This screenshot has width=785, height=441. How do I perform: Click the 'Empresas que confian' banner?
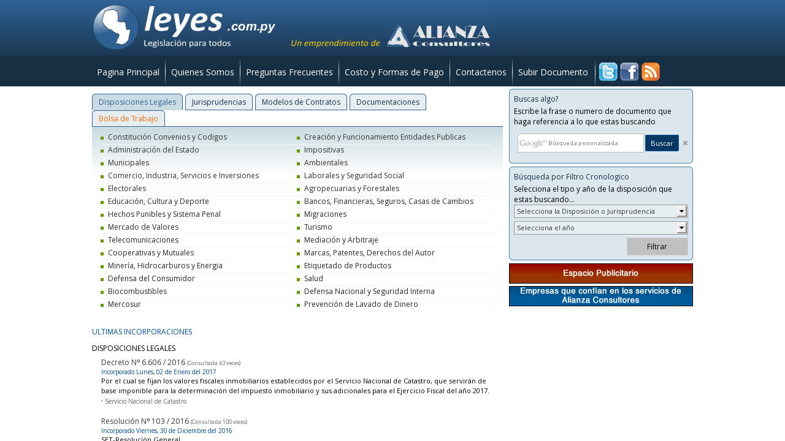pos(601,296)
